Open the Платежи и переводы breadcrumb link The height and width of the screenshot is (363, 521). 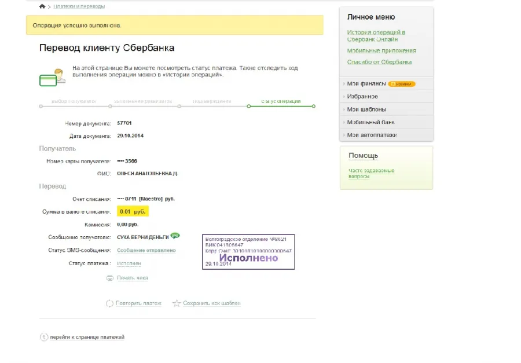click(x=79, y=6)
